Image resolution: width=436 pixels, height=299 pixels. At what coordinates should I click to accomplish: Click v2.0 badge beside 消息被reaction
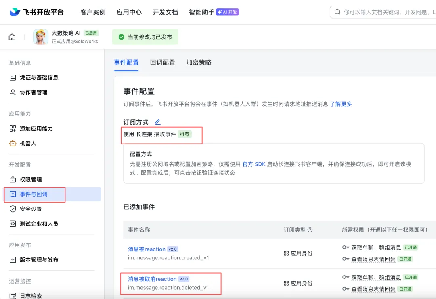(x=173, y=249)
